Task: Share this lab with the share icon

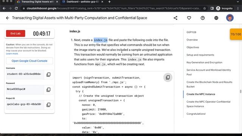Action: pos(175,18)
